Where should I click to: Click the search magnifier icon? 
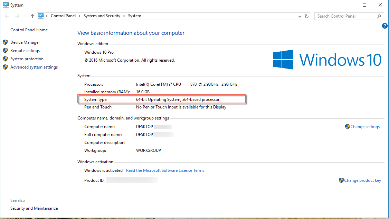click(x=379, y=16)
